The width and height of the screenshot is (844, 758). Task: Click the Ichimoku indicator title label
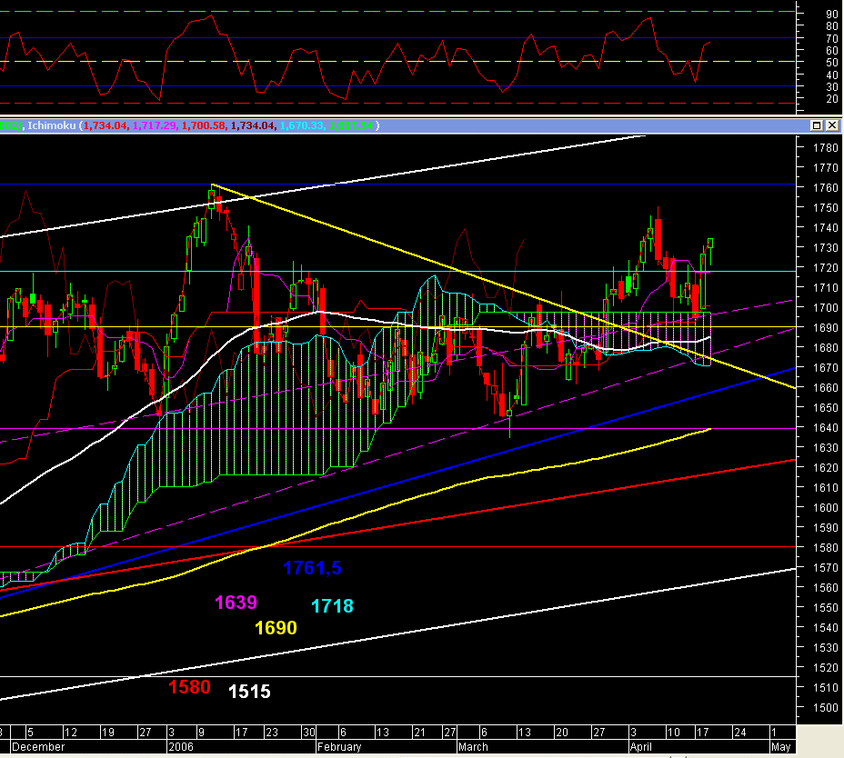click(52, 125)
